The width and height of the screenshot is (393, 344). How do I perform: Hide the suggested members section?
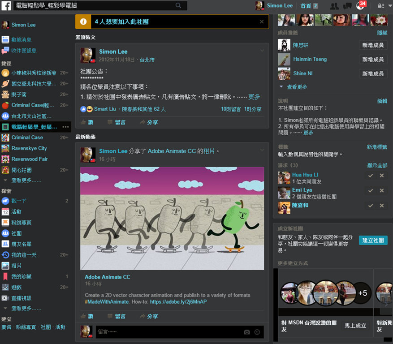pyautogui.click(x=382, y=33)
